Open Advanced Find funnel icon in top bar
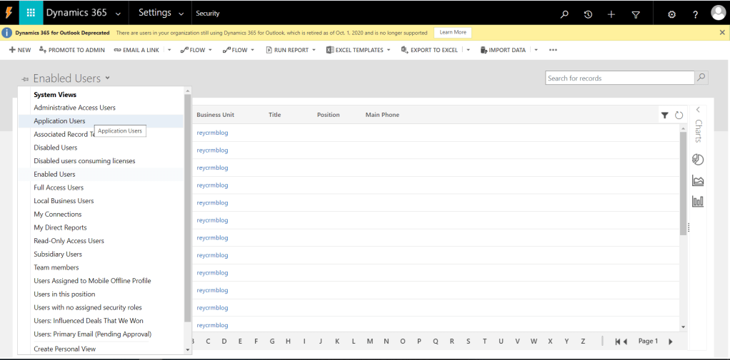The width and height of the screenshot is (730, 360). click(636, 14)
